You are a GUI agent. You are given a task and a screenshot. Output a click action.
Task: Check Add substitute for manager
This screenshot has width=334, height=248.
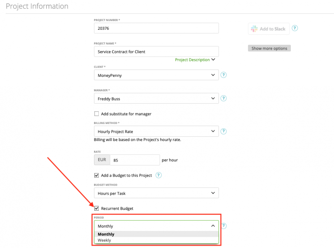point(97,113)
